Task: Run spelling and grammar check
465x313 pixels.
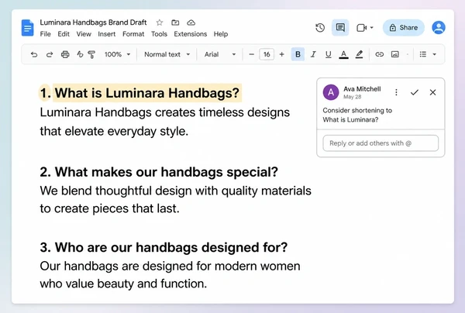Action: [x=80, y=54]
